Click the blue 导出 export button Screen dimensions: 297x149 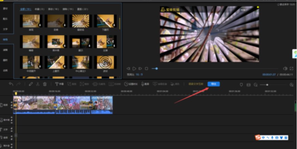tap(213, 84)
